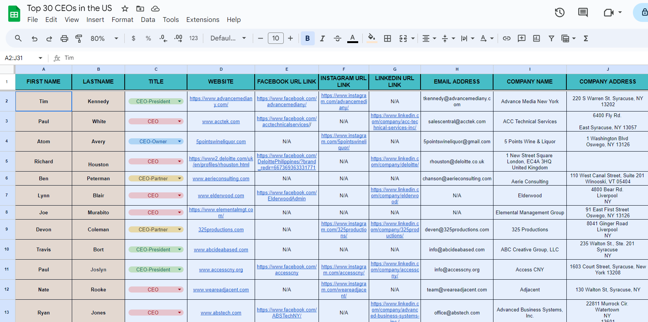Open the Extensions menu
This screenshot has width=648, height=322.
tap(203, 20)
